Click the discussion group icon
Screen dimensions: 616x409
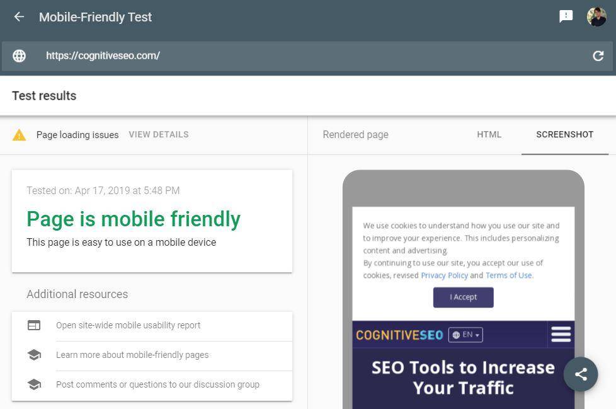click(x=34, y=384)
